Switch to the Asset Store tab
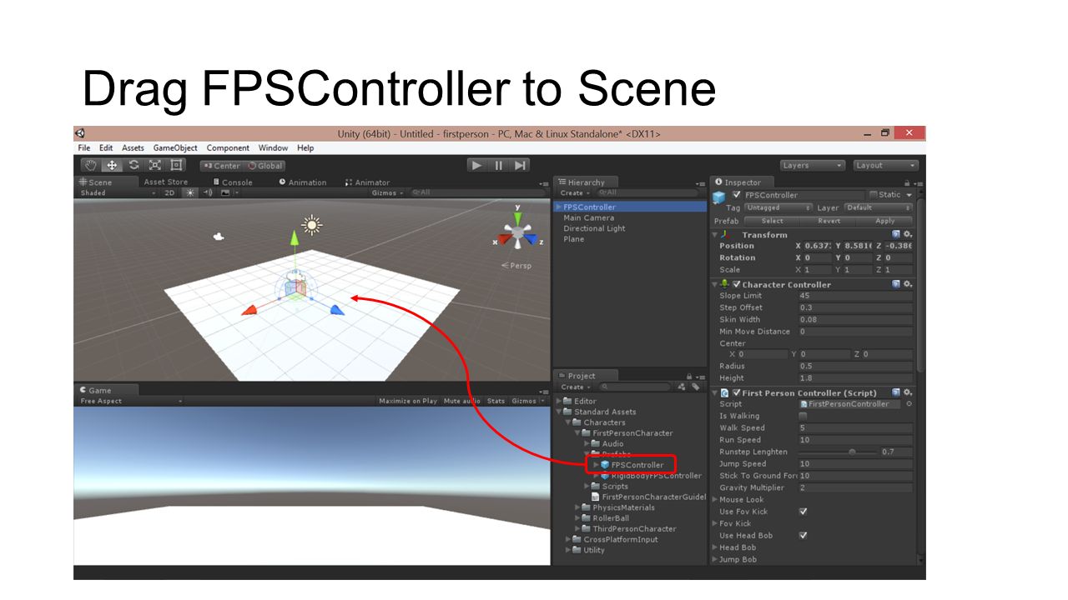The width and height of the screenshot is (1068, 600). point(165,182)
